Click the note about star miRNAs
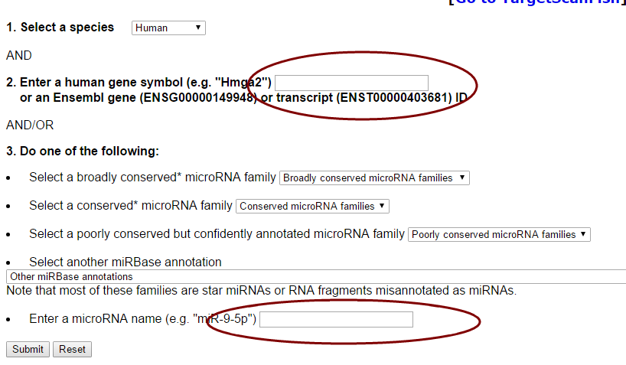This screenshot has width=626, height=365. [x=261, y=291]
